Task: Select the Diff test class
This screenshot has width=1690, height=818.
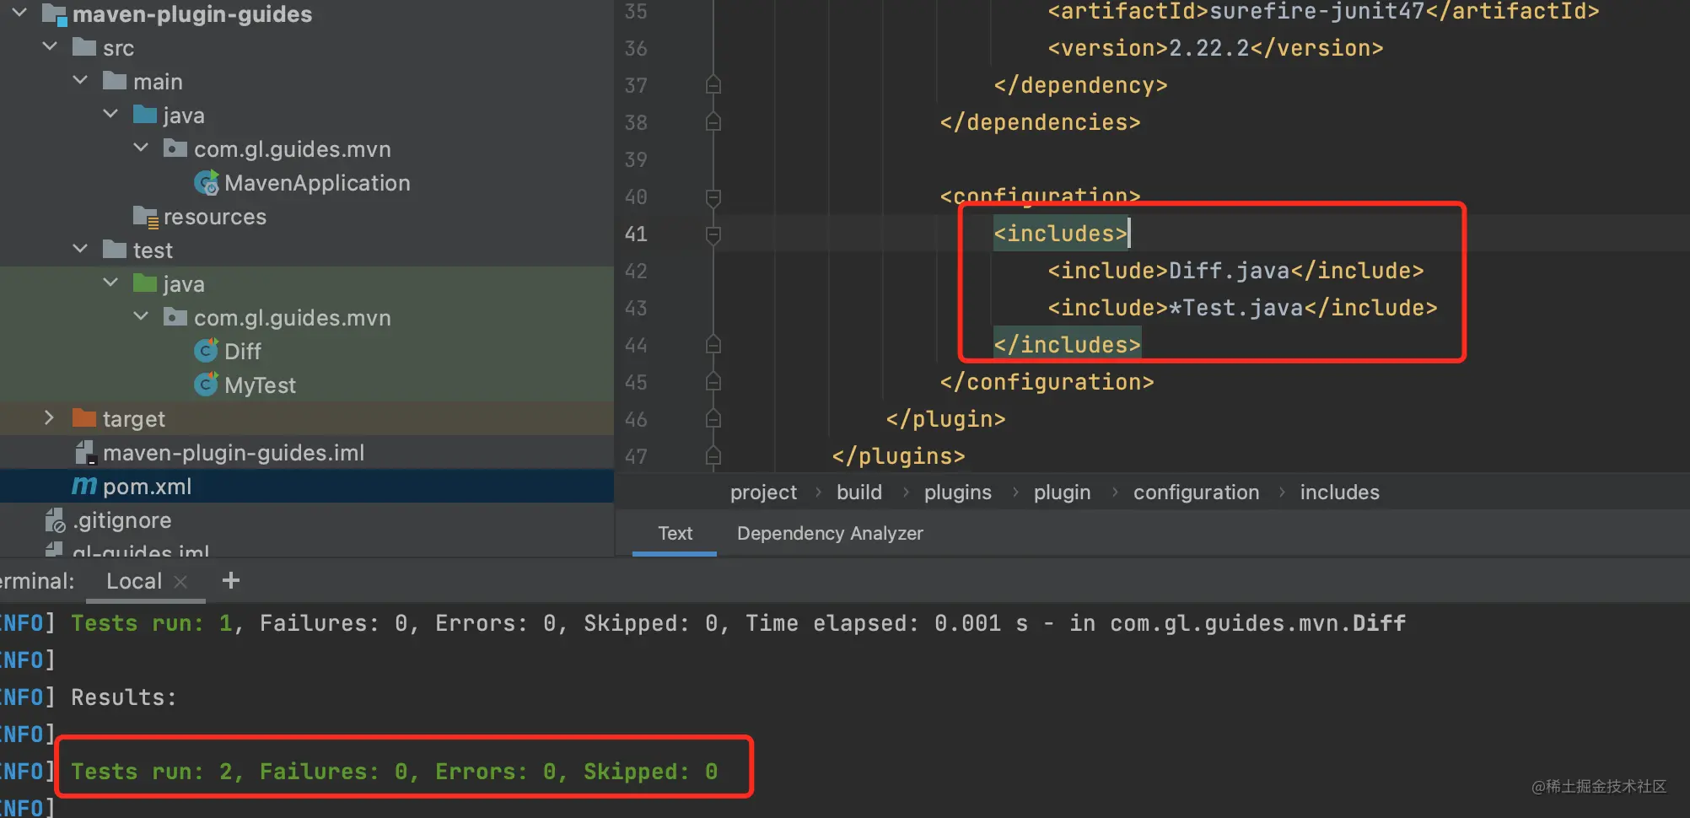Action: coord(243,351)
